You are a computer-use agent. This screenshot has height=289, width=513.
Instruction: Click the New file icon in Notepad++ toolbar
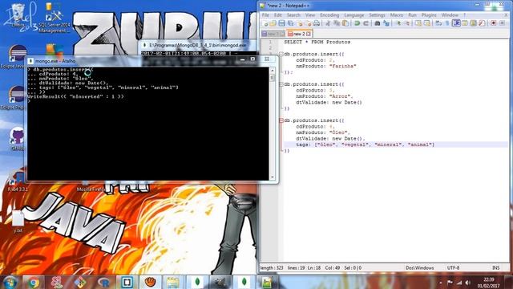(265, 23)
